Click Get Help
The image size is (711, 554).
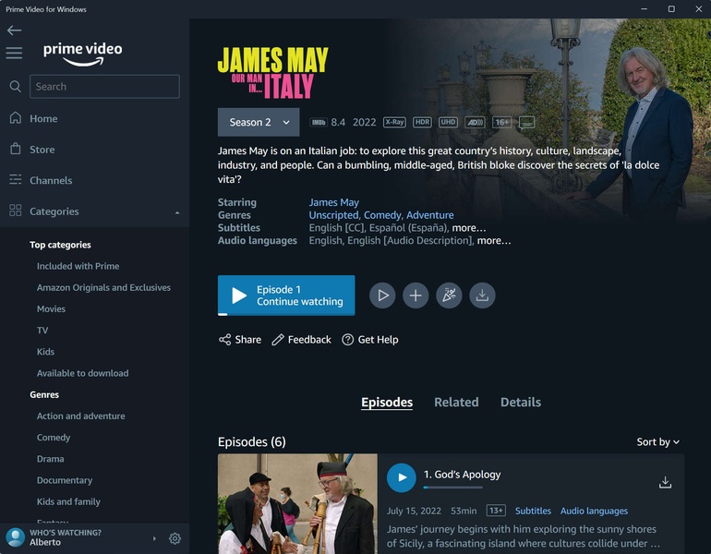coord(370,340)
